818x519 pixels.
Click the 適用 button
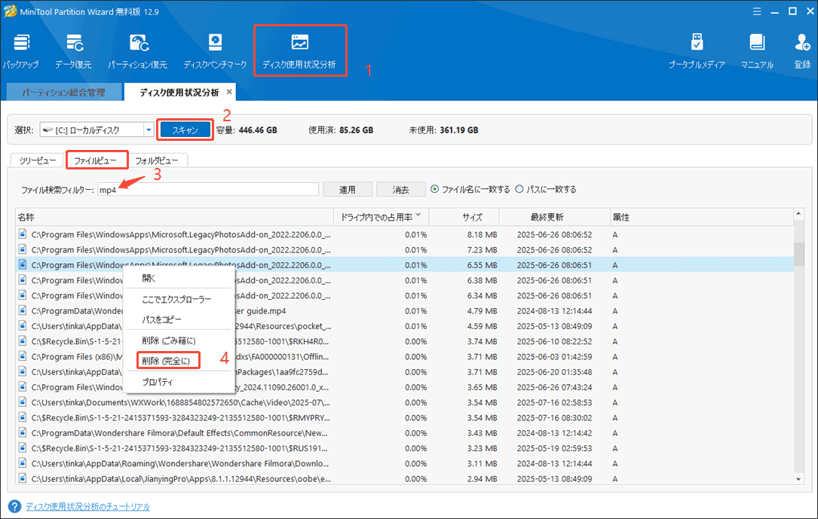[x=348, y=189]
